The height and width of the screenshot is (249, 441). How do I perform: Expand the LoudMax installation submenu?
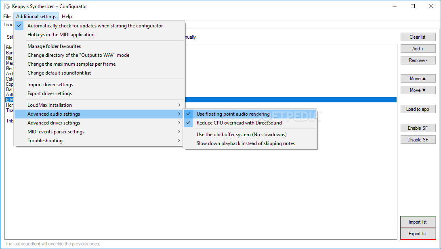[x=99, y=105]
